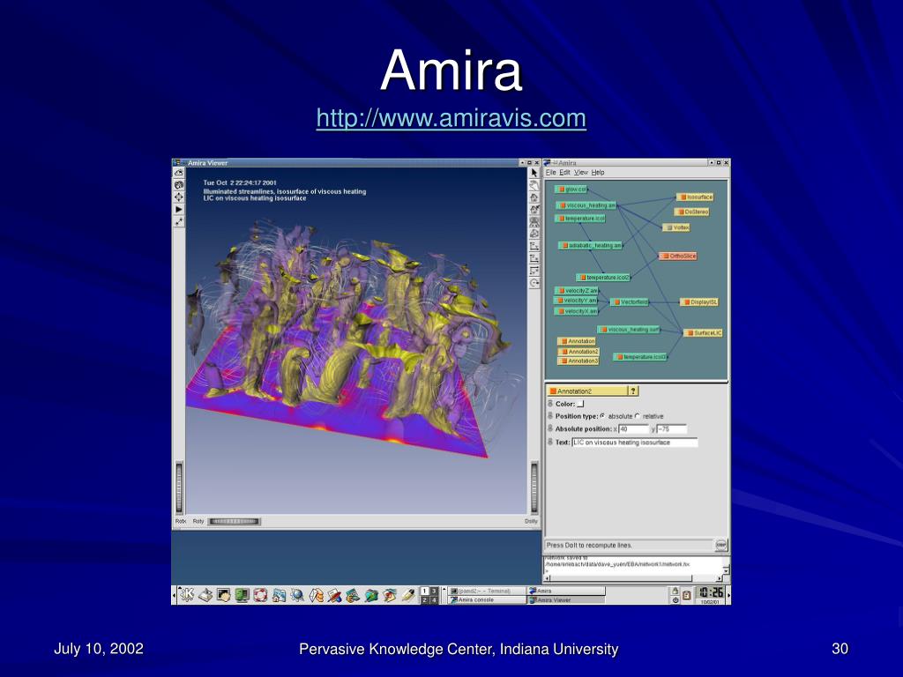Click the pencil icon on the desktop panel

[x=407, y=595]
